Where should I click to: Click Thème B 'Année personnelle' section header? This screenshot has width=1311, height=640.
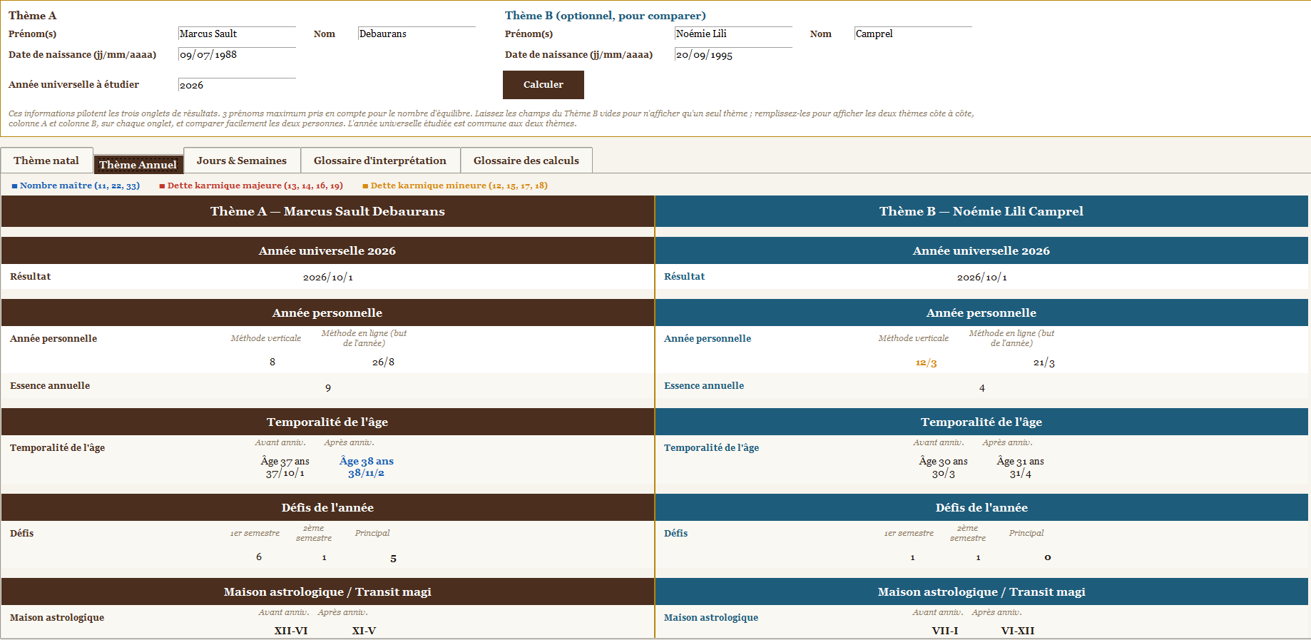981,313
